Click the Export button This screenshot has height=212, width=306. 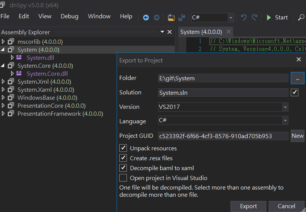point(248,206)
